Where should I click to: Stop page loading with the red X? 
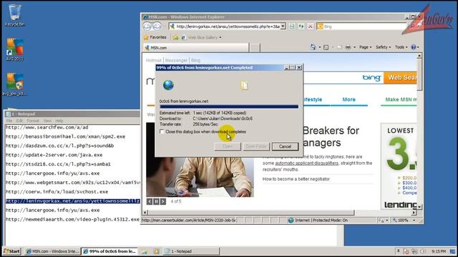tap(310, 26)
